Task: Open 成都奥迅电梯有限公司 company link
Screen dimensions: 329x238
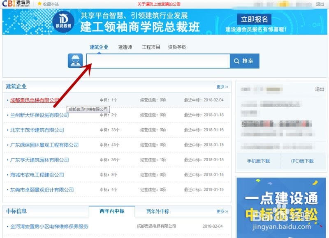Action: click(35, 100)
